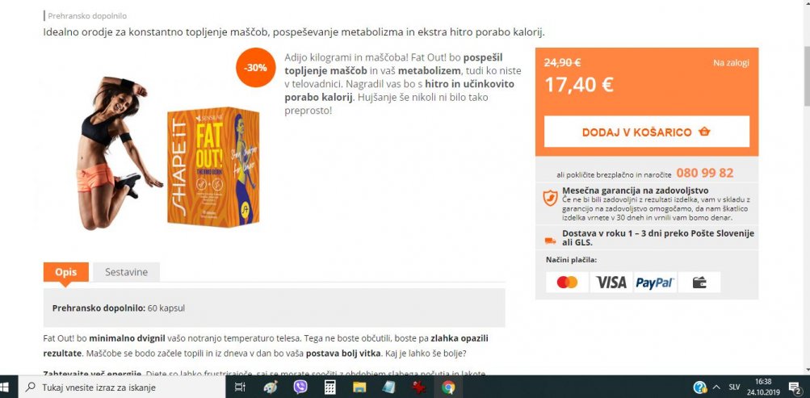Choose the VISA payment icon

point(611,283)
